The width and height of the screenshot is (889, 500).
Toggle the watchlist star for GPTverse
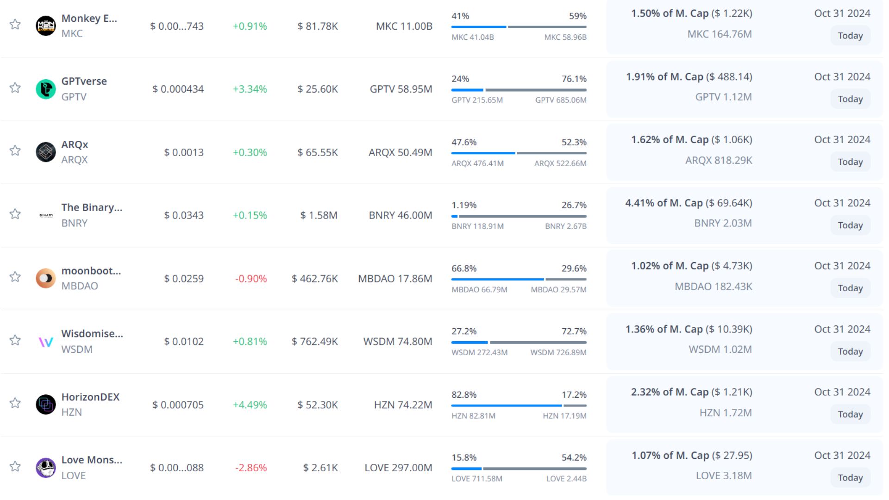pos(15,88)
